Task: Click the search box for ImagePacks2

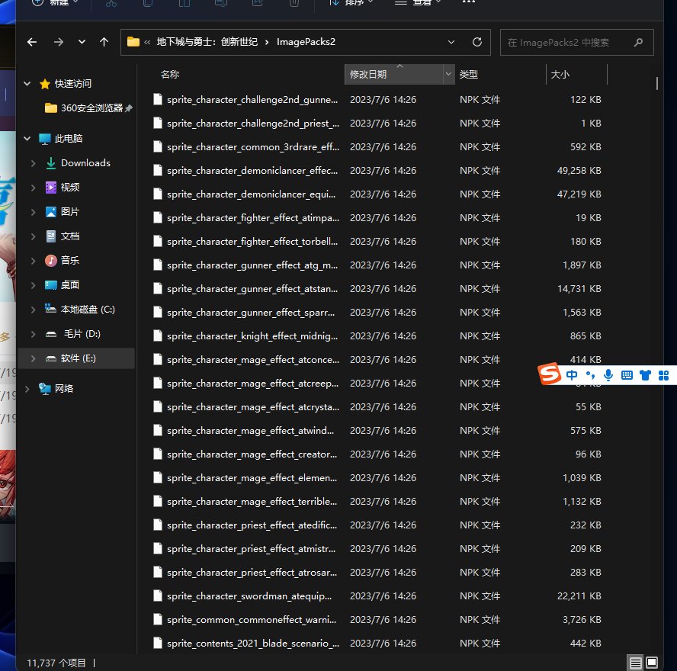Action: pyautogui.click(x=576, y=42)
